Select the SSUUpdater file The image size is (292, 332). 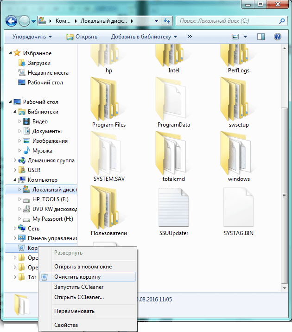tap(174, 211)
